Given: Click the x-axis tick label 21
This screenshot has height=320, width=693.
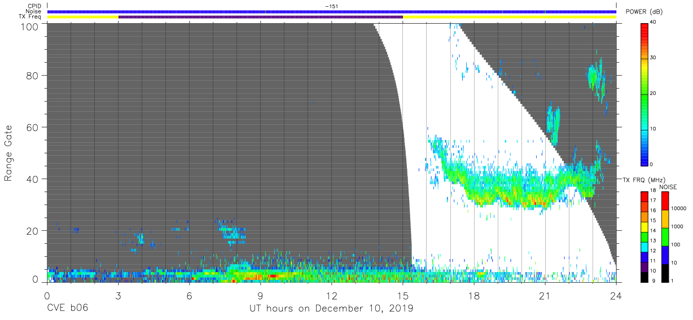Looking at the screenshot, I should click(545, 295).
